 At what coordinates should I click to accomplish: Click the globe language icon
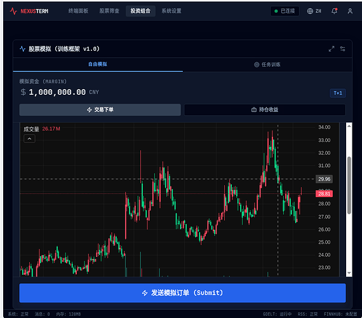[310, 11]
